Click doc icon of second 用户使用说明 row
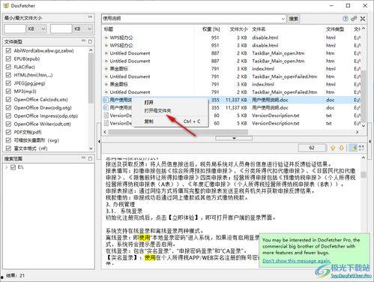This screenshot has height=282, width=374. pos(106,108)
